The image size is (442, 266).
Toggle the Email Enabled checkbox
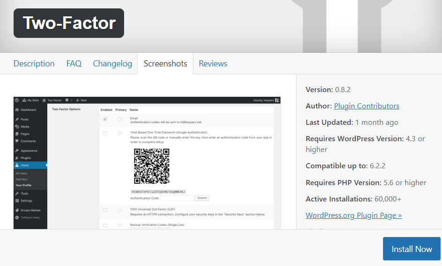point(105,119)
